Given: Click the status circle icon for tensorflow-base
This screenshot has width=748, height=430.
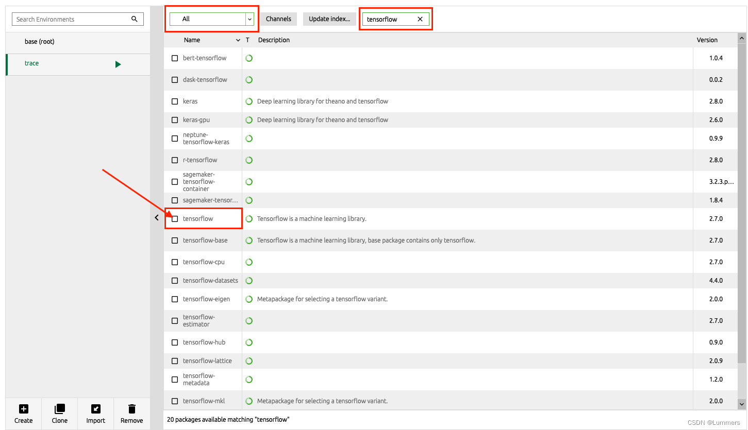Looking at the screenshot, I should pyautogui.click(x=249, y=240).
